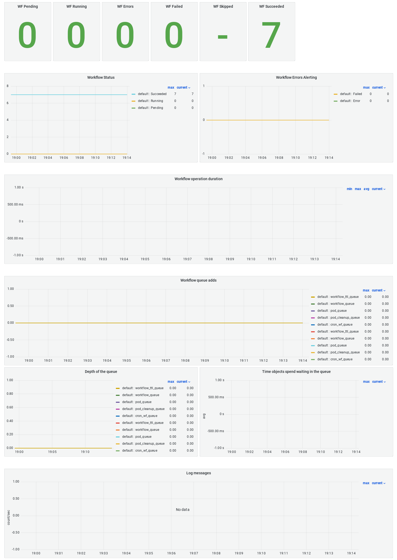Viewport: 397px width, 560px height.
Task: Toggle 'default : Running' series in Workflow Status
Action: click(151, 101)
